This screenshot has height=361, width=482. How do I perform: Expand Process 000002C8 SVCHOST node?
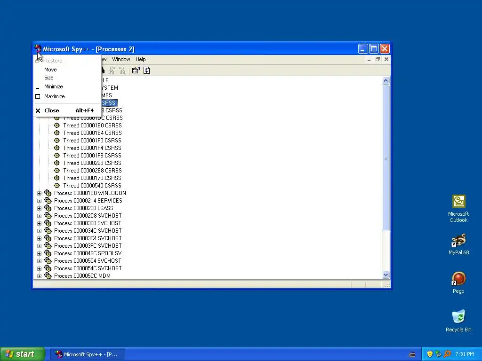point(40,216)
